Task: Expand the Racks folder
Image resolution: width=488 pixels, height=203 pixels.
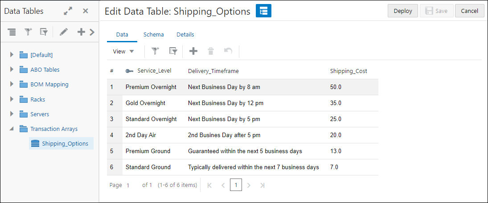Action: point(12,99)
